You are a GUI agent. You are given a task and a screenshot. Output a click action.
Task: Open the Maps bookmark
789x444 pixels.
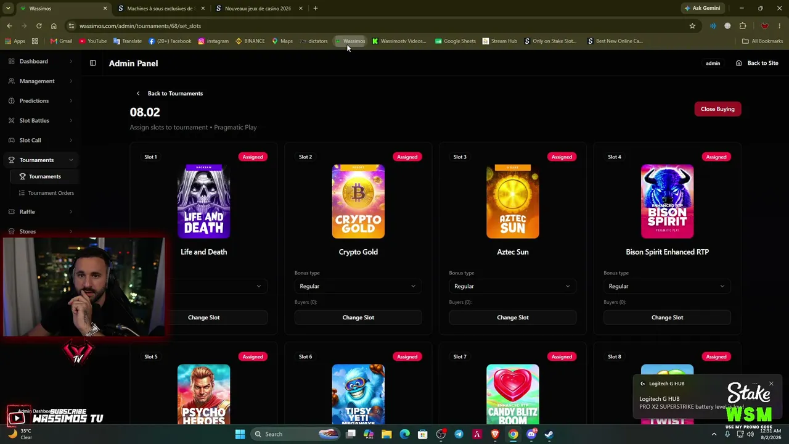tap(282, 41)
